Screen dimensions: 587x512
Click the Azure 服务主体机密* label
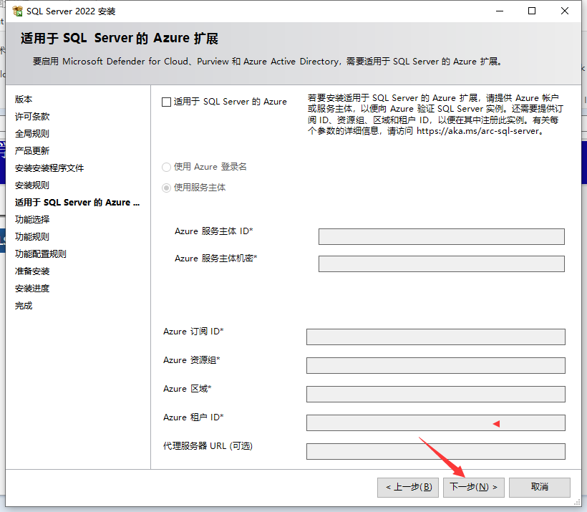click(216, 259)
